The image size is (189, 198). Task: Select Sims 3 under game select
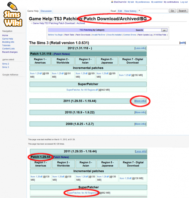point(6,67)
